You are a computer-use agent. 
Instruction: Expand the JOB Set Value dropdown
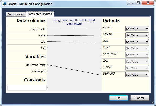pyautogui.click(x=137, y=42)
